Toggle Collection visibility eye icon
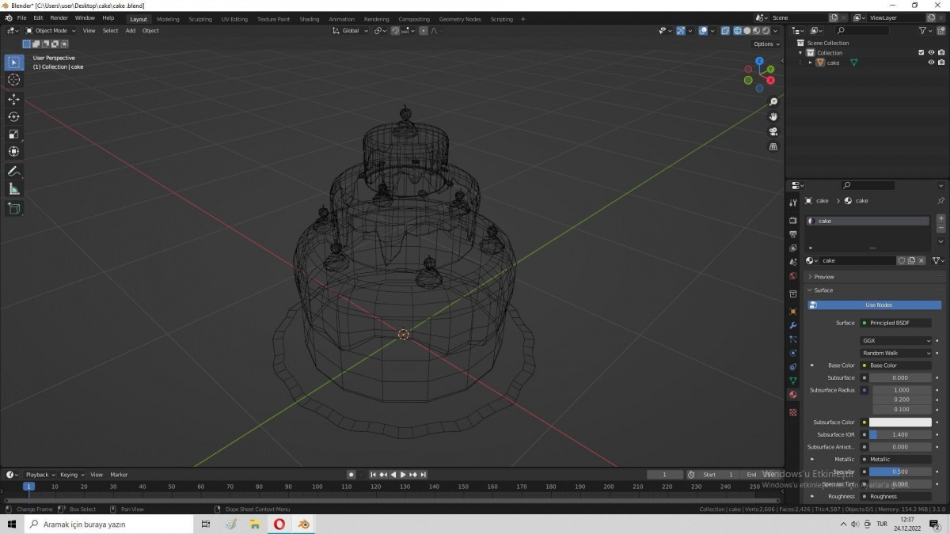Screen dimensions: 950x534 click(931, 53)
